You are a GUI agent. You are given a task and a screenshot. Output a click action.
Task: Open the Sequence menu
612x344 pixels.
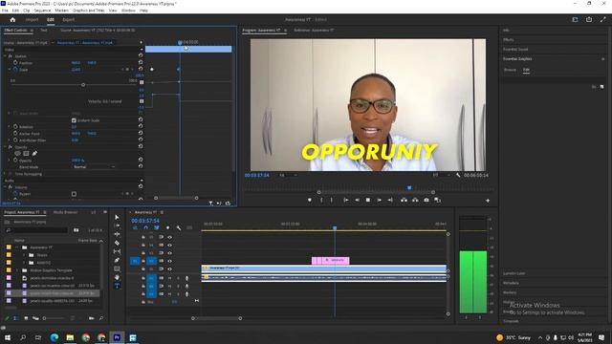point(42,11)
